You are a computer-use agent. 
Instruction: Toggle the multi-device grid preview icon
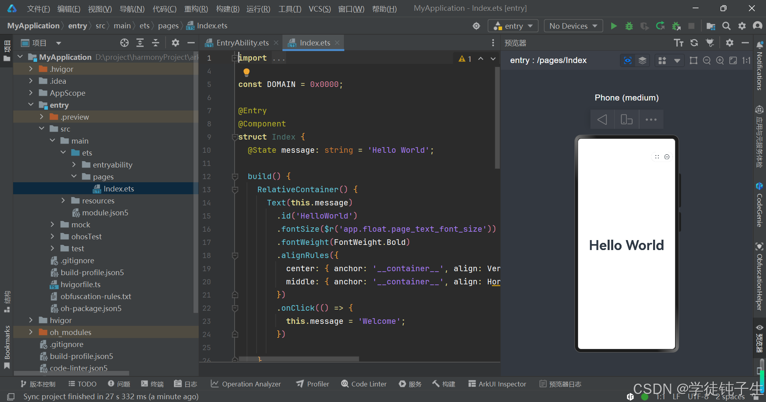tap(662, 60)
